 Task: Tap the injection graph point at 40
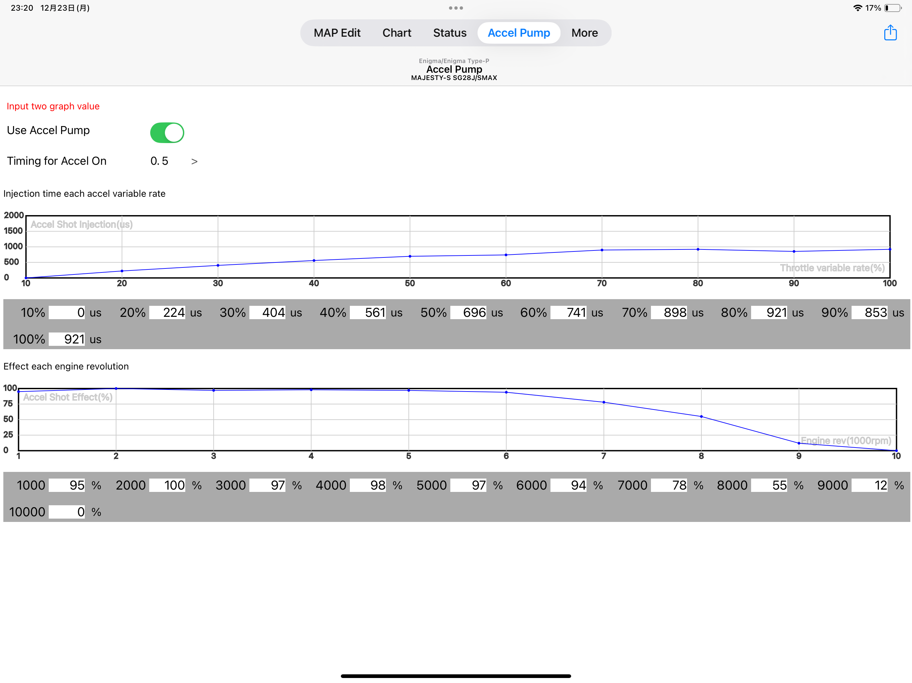click(x=314, y=260)
